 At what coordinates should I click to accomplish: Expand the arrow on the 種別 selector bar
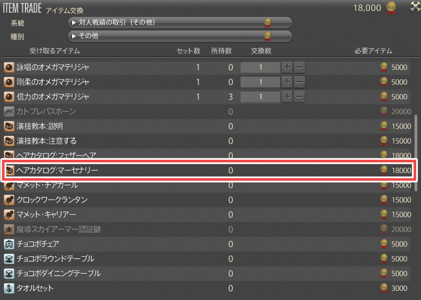tap(74, 36)
